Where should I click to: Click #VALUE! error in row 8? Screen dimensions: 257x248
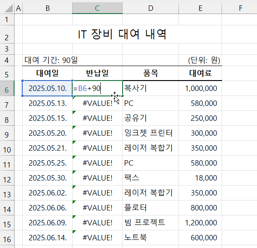click(97, 118)
